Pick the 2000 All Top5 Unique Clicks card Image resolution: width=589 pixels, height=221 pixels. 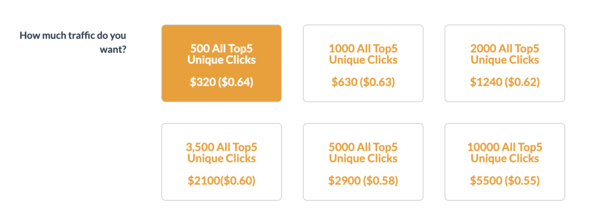504,63
